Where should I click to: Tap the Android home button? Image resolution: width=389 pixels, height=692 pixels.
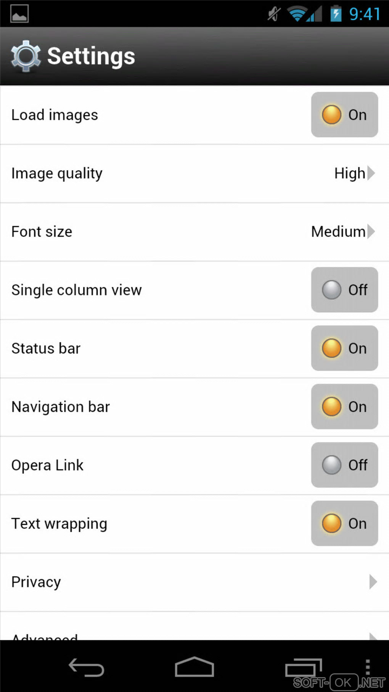click(x=194, y=668)
